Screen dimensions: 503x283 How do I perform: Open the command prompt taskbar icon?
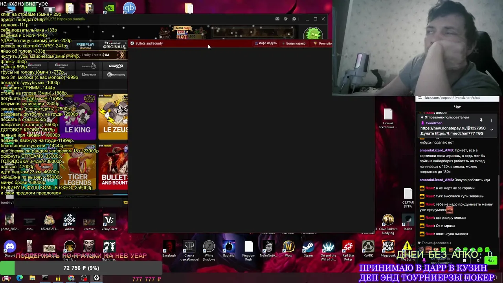tap(45, 278)
